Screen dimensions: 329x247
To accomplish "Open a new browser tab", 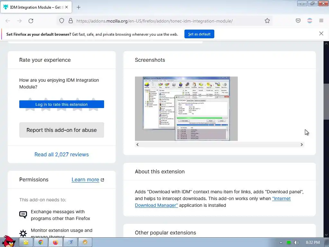I will coord(78,7).
